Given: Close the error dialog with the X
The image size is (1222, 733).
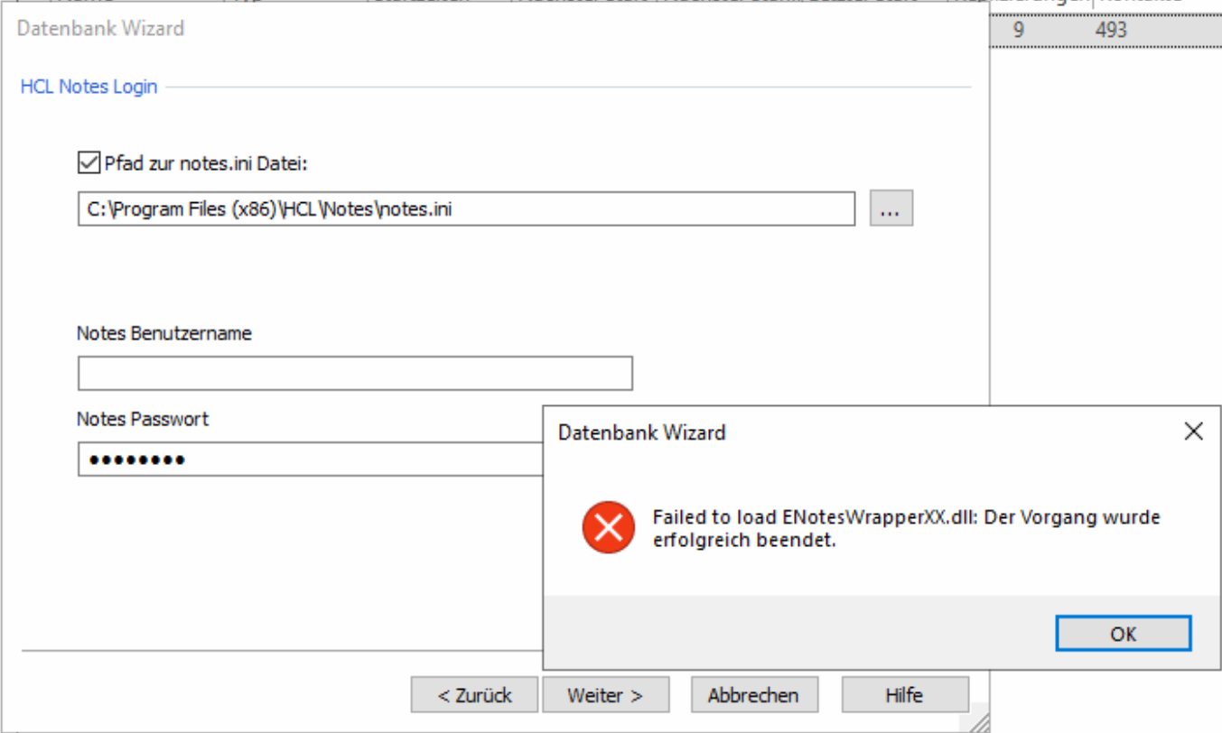Looking at the screenshot, I should point(1193,432).
